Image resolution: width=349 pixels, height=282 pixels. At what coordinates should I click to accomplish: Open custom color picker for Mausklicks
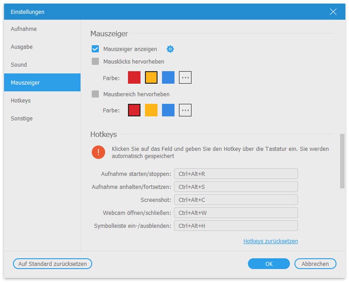point(185,78)
